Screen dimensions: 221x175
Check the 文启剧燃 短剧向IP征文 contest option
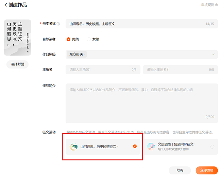[x=213, y=147]
